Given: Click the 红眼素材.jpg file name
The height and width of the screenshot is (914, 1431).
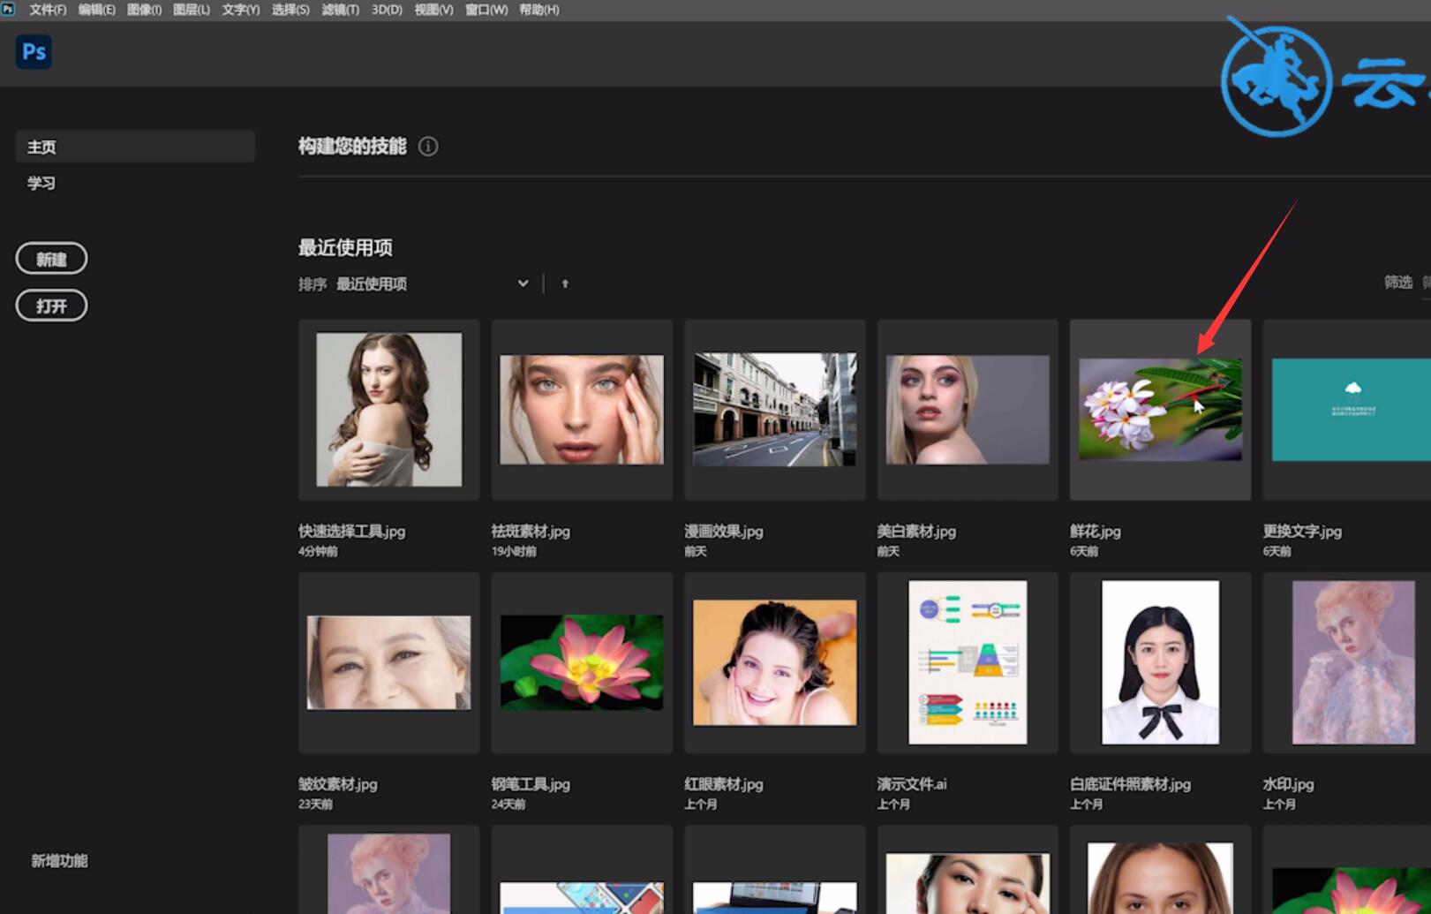Looking at the screenshot, I should [x=724, y=784].
